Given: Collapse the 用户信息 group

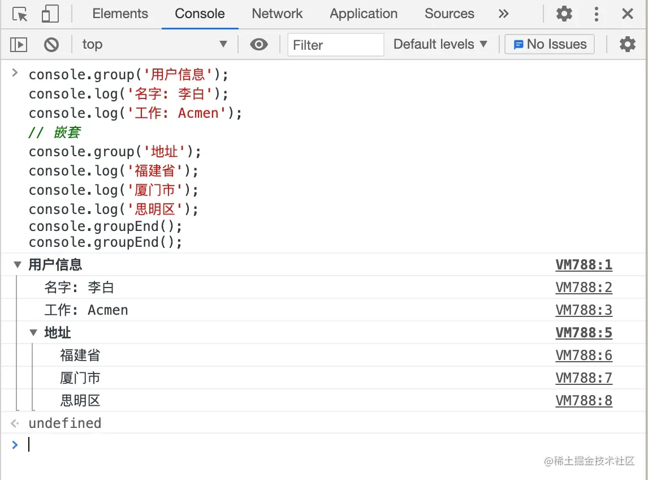Looking at the screenshot, I should pos(18,265).
